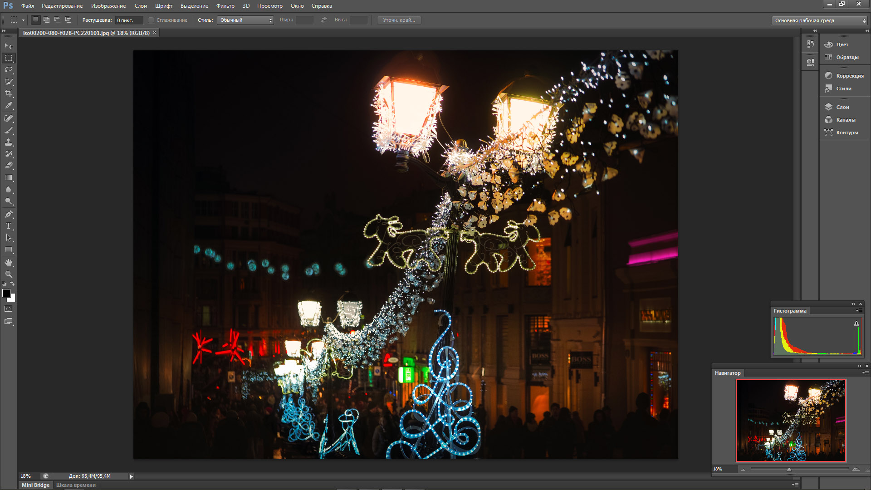Open the Основная рабочая среда workspace dropdown
This screenshot has height=490, width=871.
pyautogui.click(x=819, y=20)
